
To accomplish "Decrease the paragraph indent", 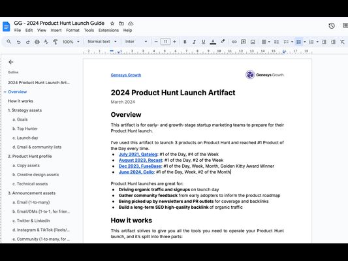I will click(324, 42).
